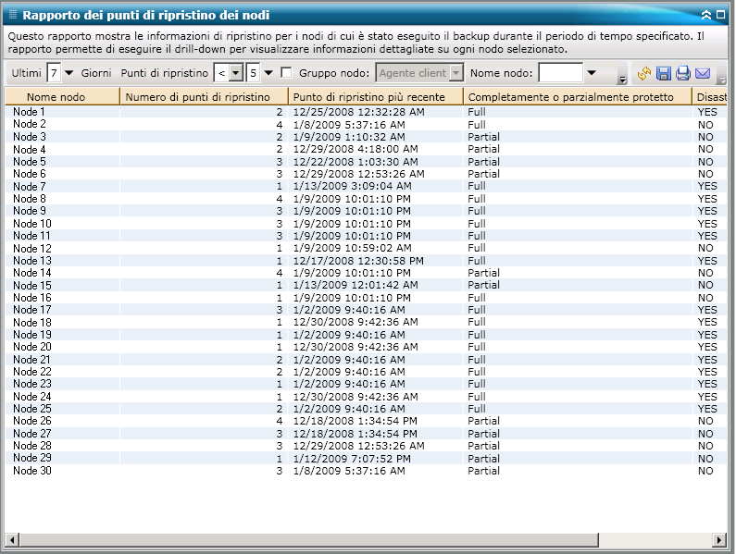The height and width of the screenshot is (554, 736).
Task: Click Partial in the Node 29 row
Action: click(x=483, y=459)
